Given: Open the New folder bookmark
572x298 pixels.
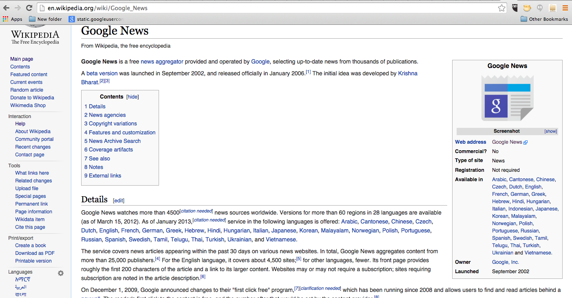Looking at the screenshot, I should [x=45, y=19].
